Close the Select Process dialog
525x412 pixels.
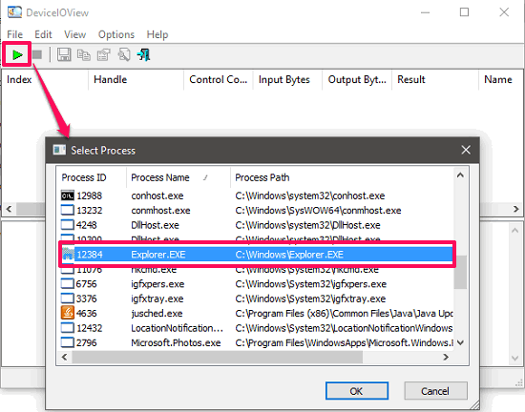pyautogui.click(x=466, y=150)
